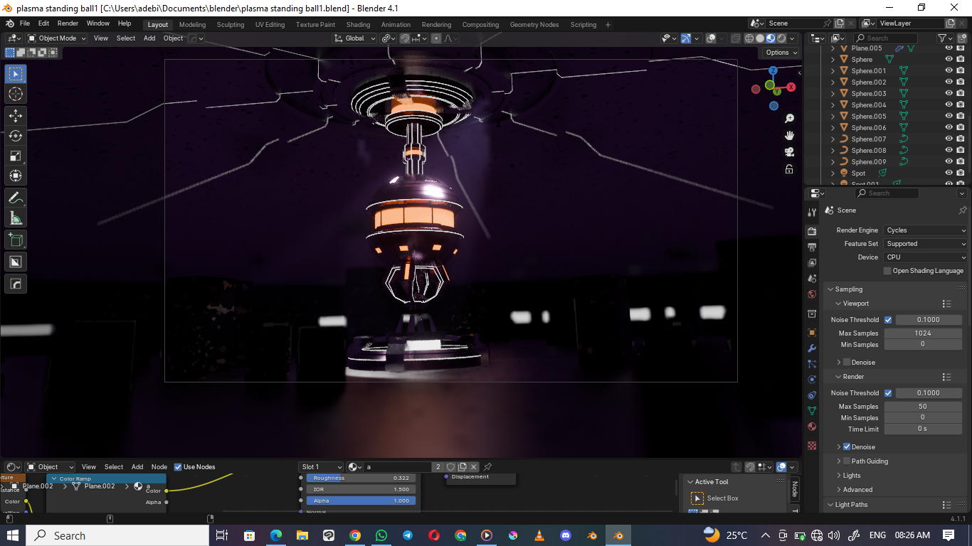Viewport: 972px width, 546px height.
Task: Open the Object Mode dropdown
Action: [56, 38]
